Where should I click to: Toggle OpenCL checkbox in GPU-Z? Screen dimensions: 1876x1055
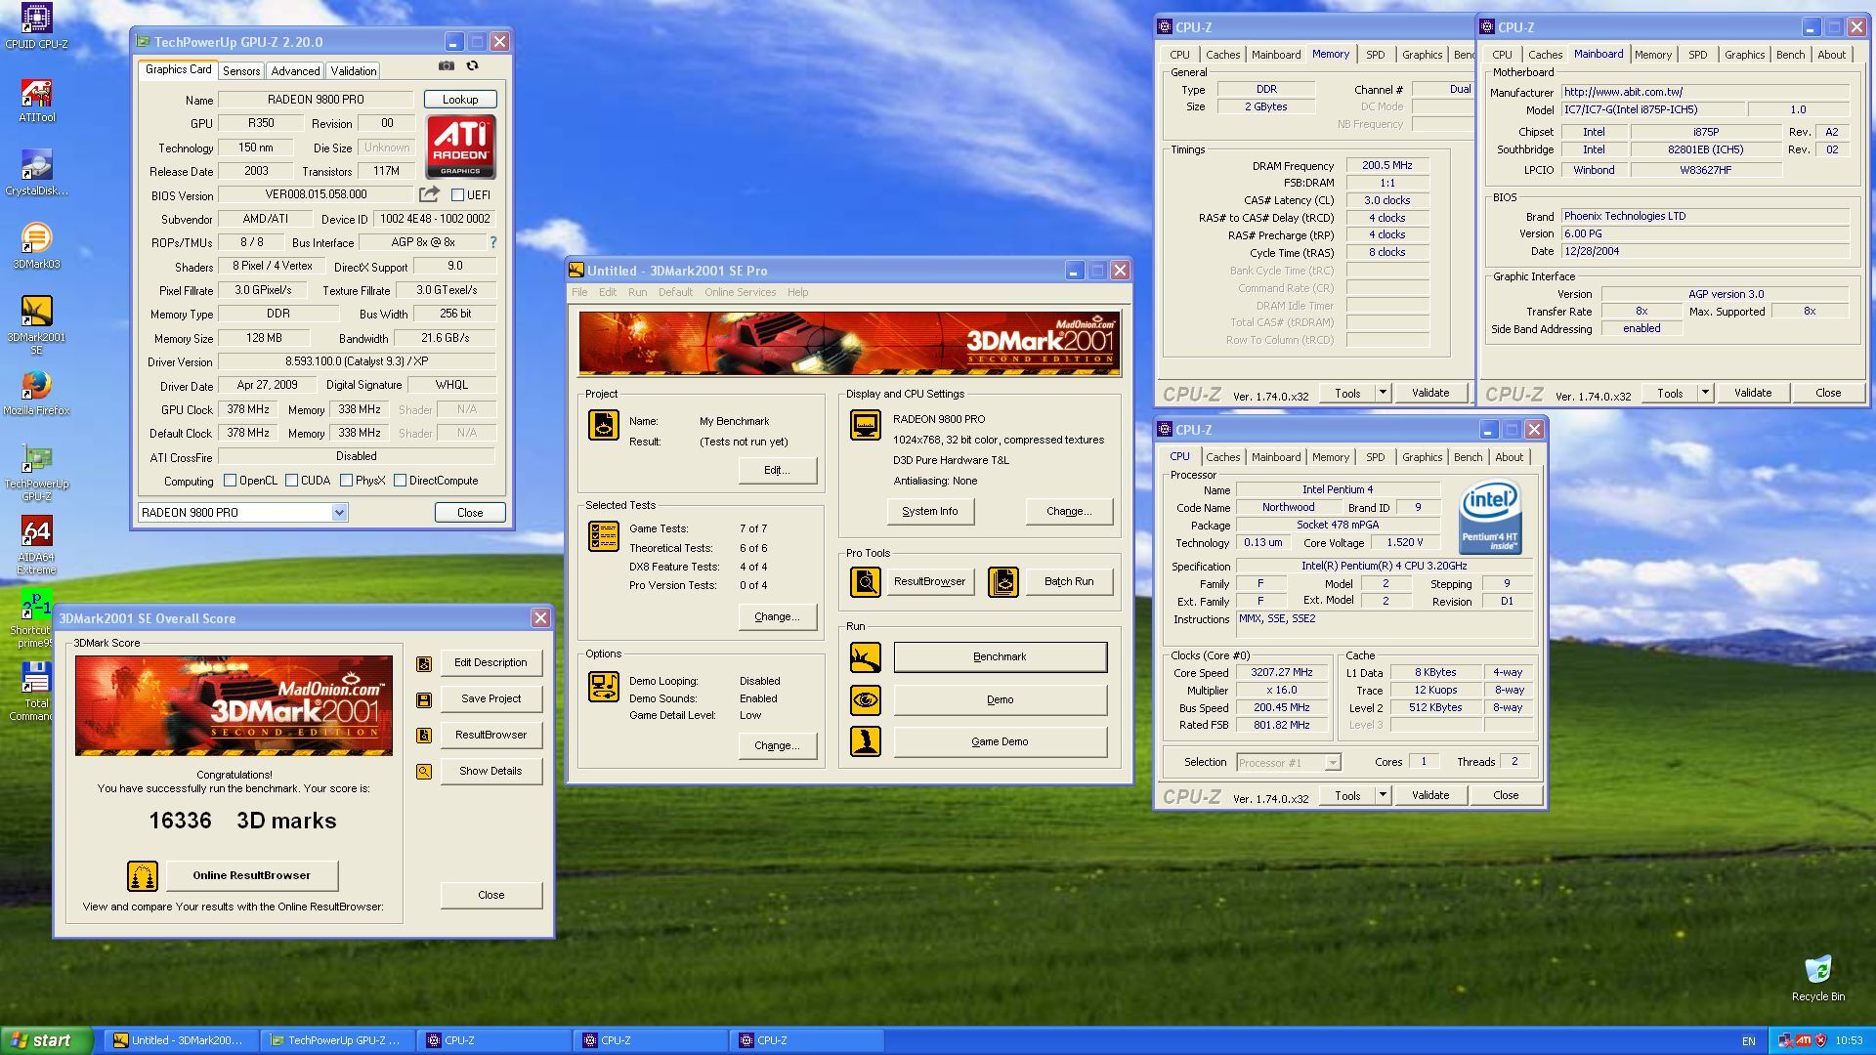pos(230,481)
